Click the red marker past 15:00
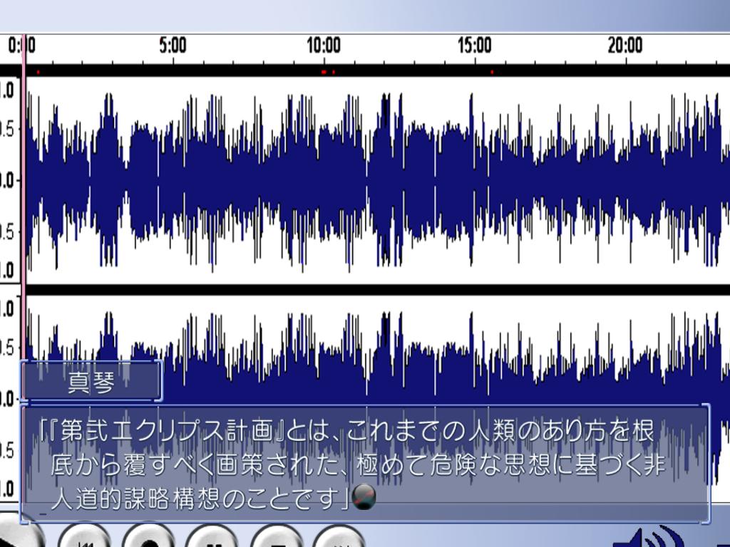 coord(492,72)
